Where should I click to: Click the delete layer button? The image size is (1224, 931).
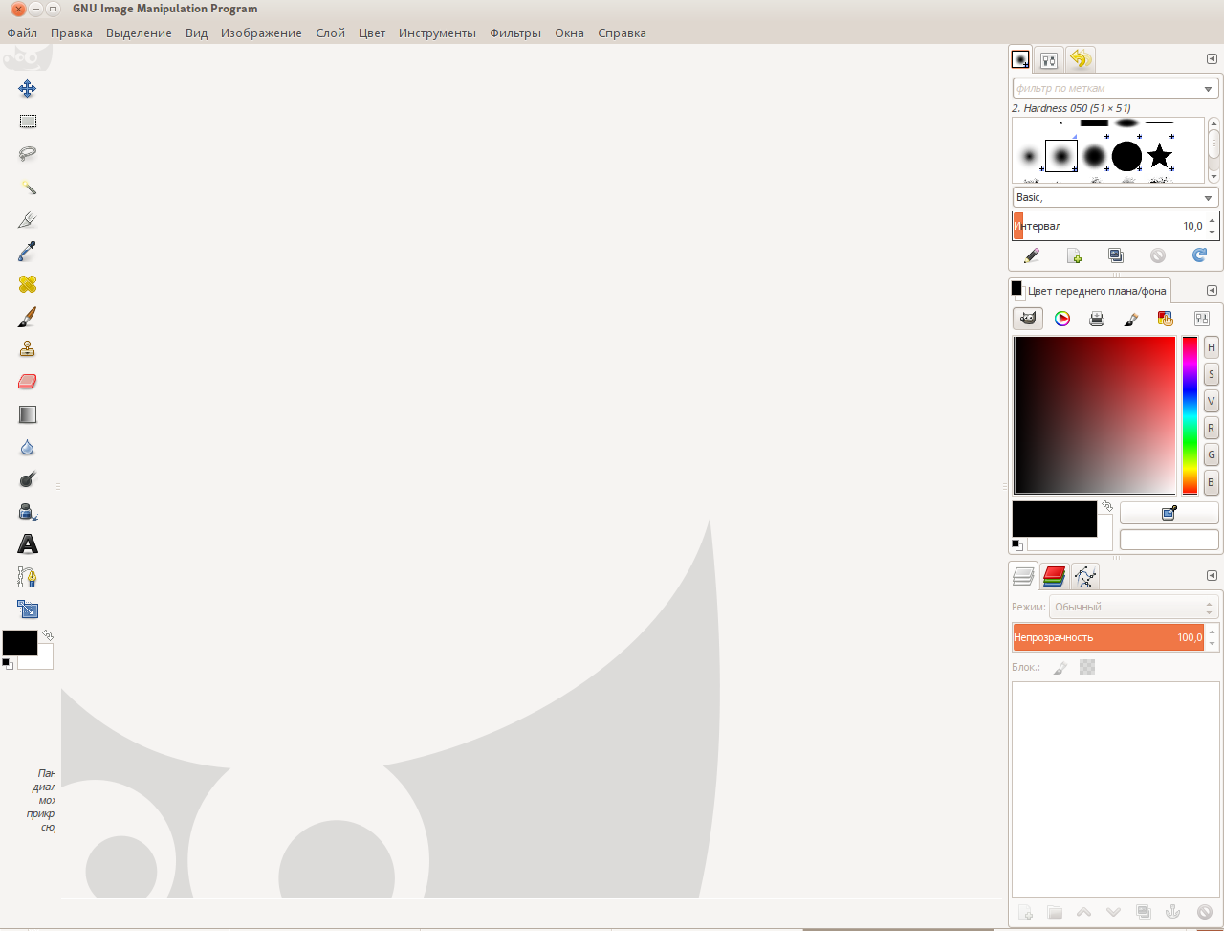click(x=1205, y=913)
